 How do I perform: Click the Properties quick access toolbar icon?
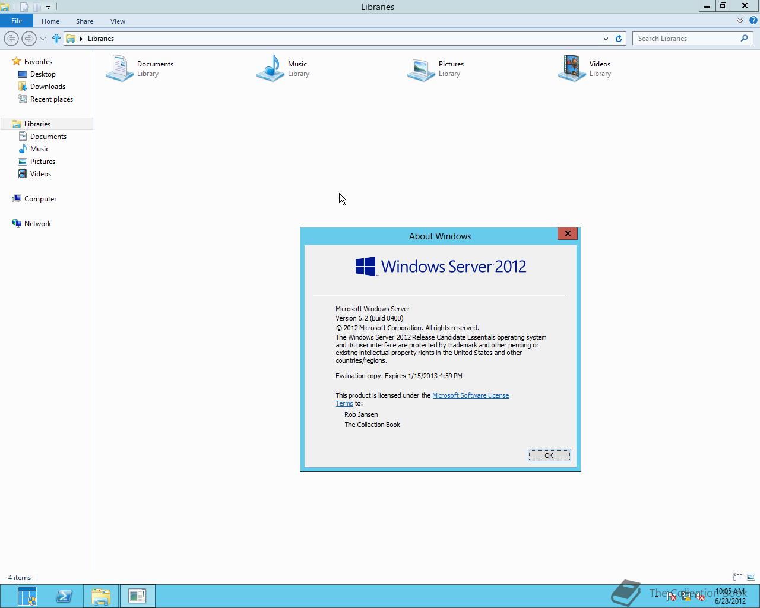click(x=24, y=7)
